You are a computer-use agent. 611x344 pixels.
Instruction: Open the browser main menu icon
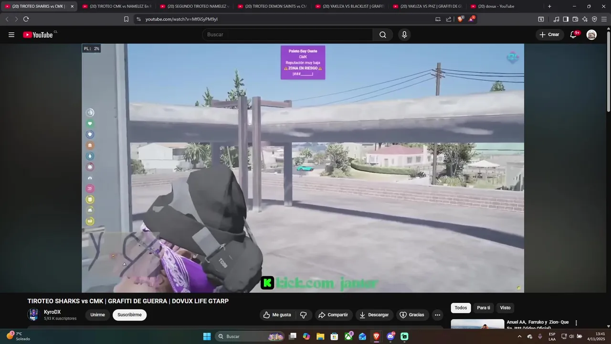[604, 19]
